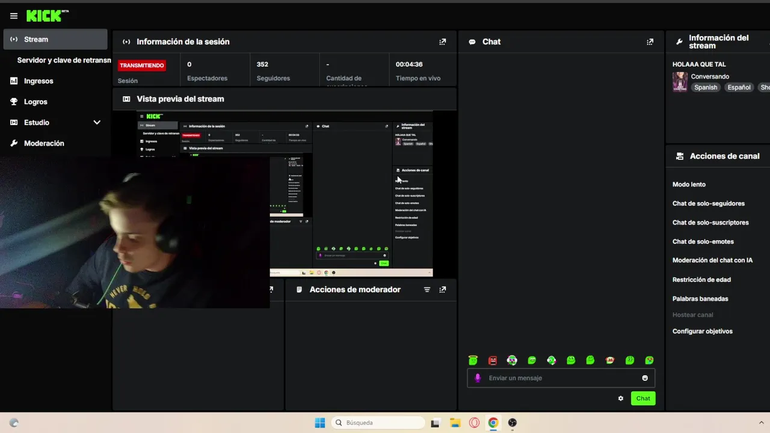Insert the red angry emote
Viewport: 770px width, 433px height.
(x=493, y=360)
